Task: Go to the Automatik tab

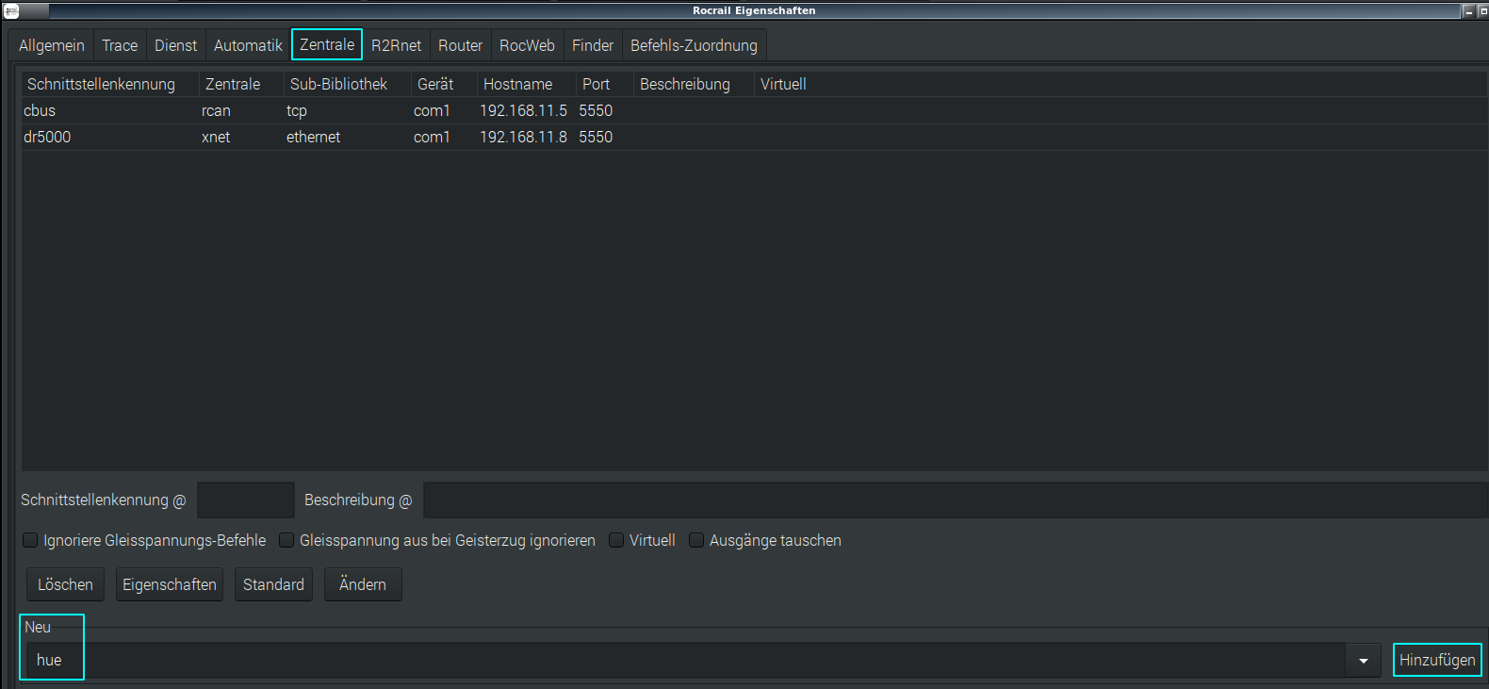Action: [248, 45]
